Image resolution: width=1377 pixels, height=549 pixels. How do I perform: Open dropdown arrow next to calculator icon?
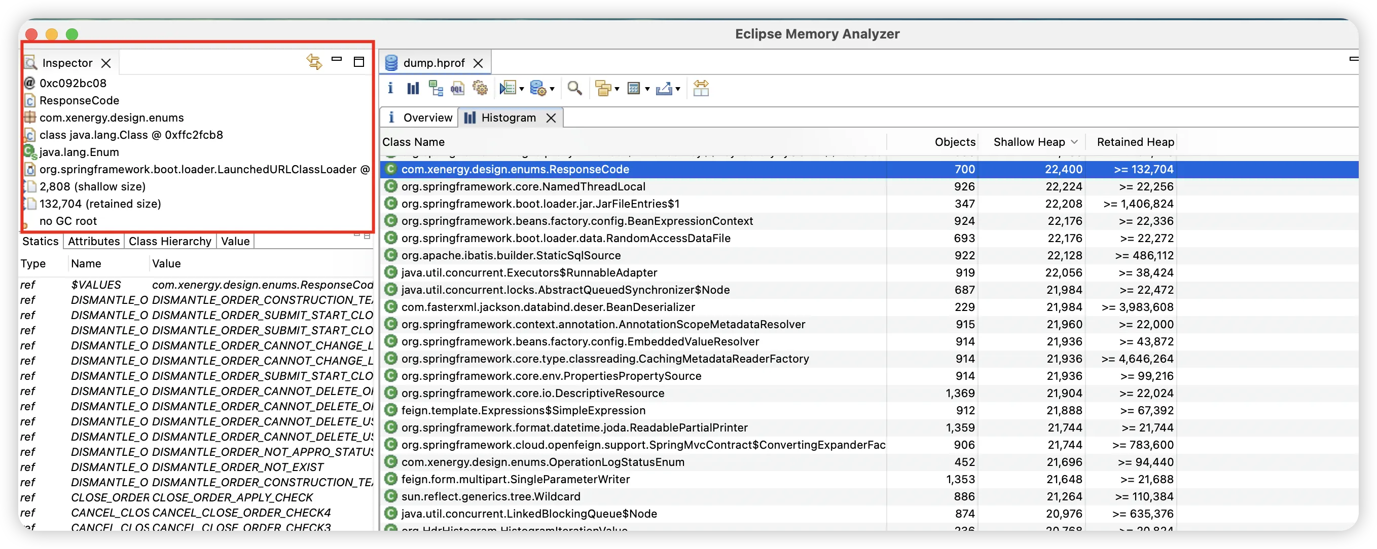(647, 89)
